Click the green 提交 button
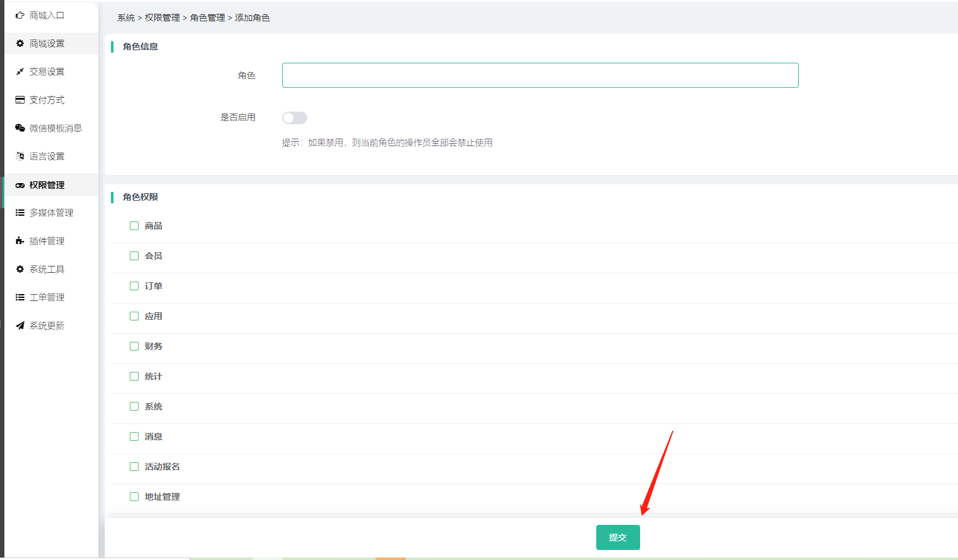Screen dimensions: 958x560 [618, 537]
